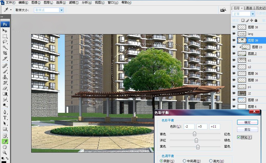Open the 正常 blend mode dropdown
This screenshot has width=266, height=163.
(x=253, y=14)
